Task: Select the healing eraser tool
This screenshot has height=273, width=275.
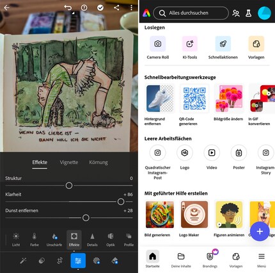Action: click(x=42, y=261)
